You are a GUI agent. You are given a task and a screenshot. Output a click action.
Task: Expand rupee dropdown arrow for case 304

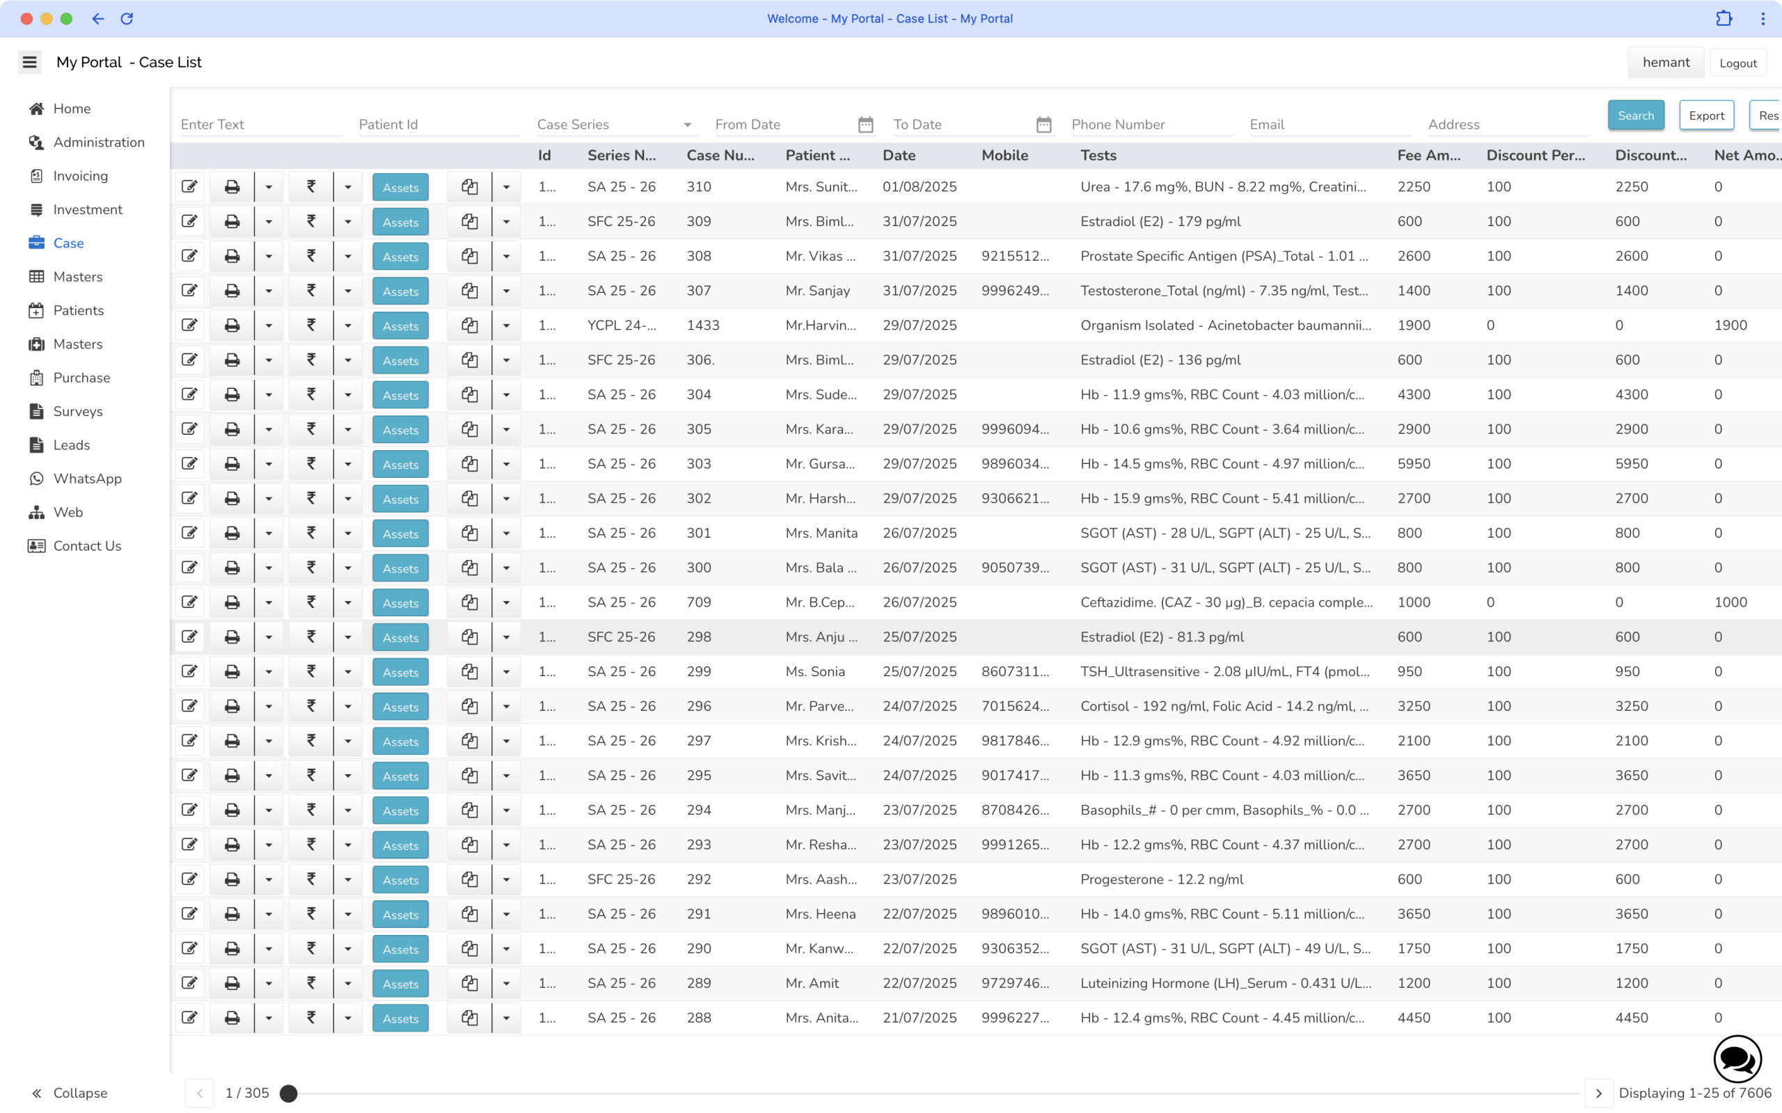coord(347,394)
